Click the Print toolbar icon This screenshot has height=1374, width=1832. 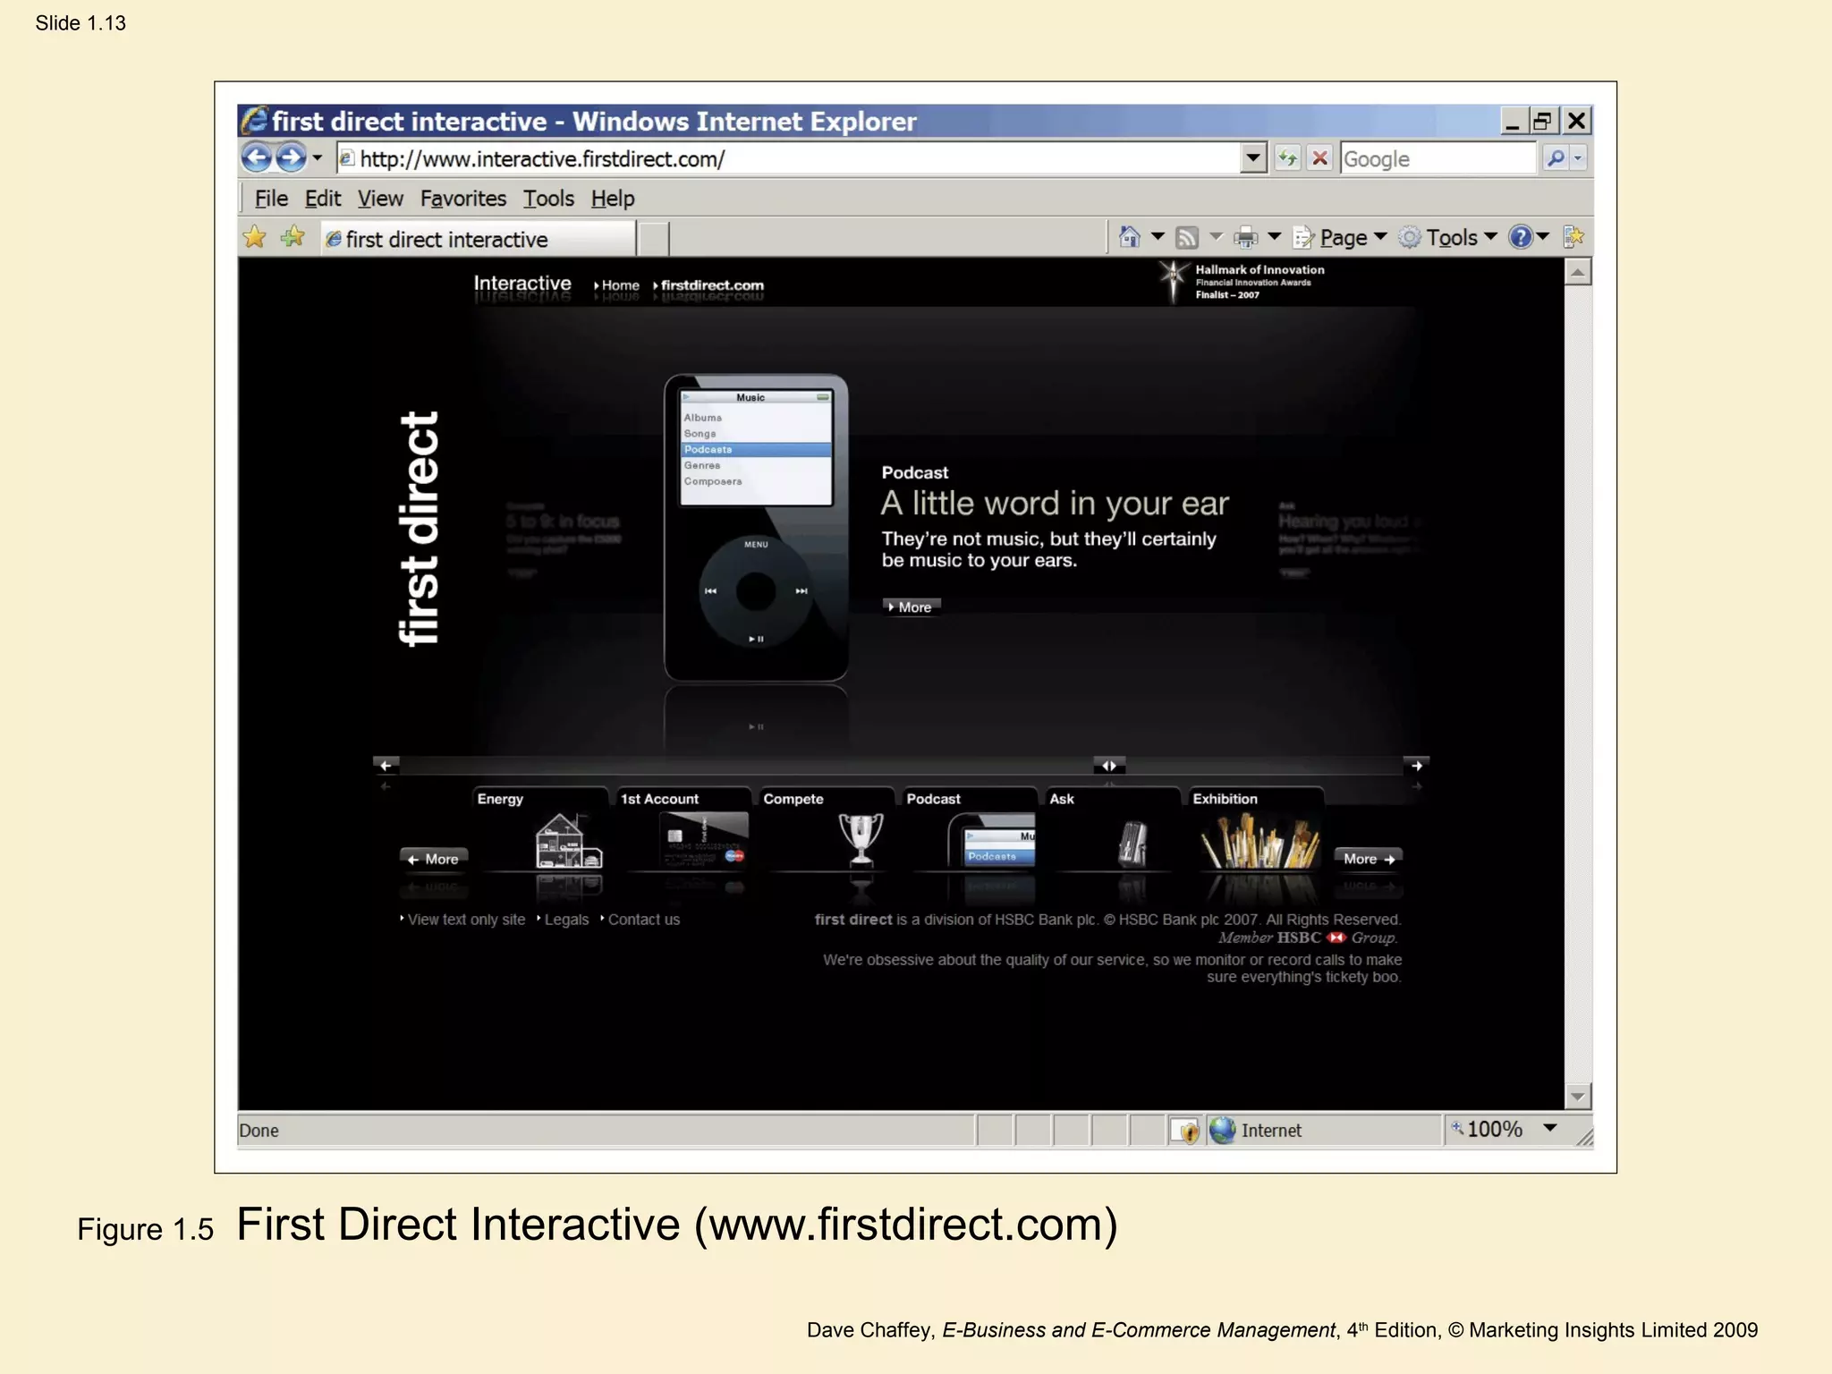point(1245,237)
